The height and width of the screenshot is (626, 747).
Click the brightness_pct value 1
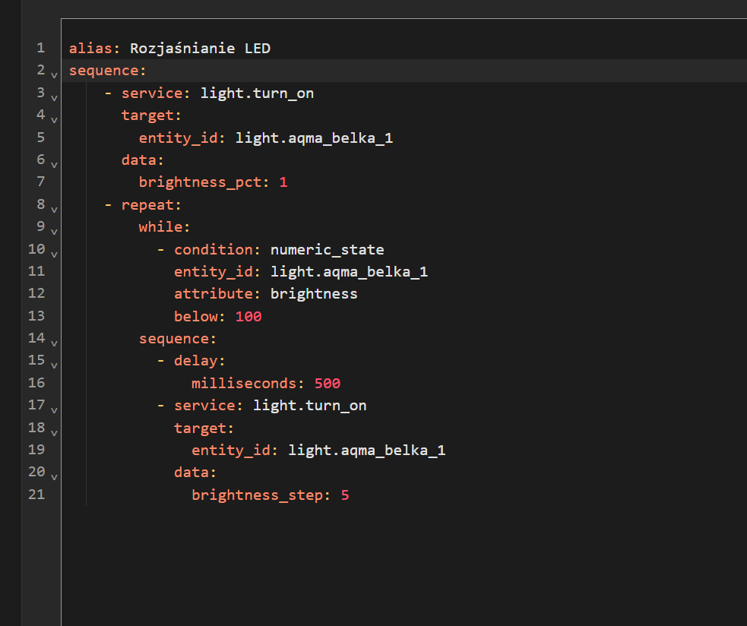click(283, 182)
